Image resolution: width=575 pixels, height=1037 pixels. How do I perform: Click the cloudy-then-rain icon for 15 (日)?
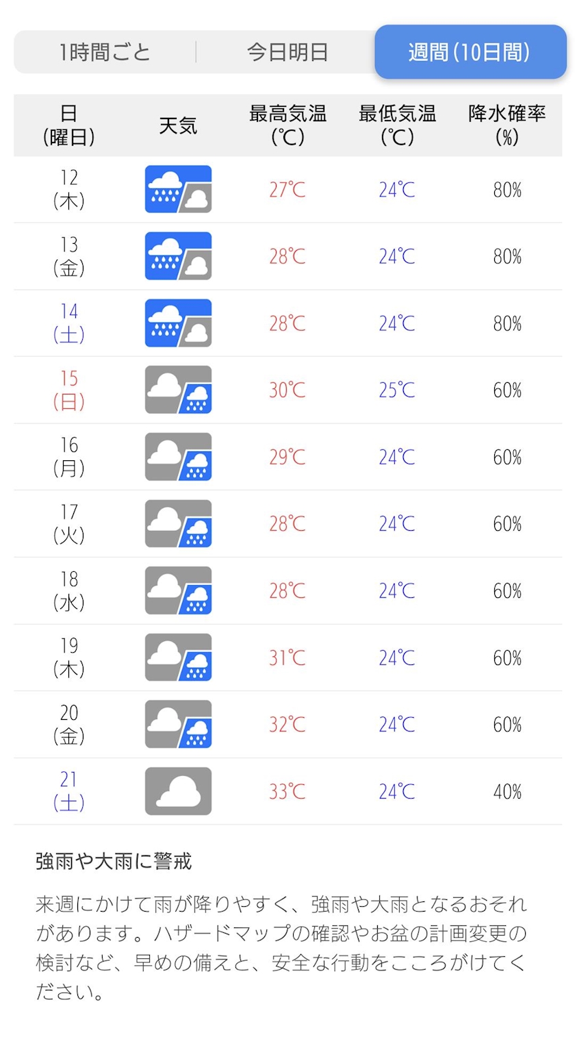[178, 390]
